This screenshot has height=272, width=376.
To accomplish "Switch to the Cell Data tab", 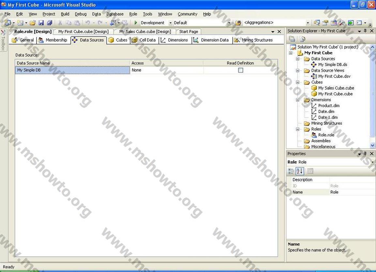I will click(144, 40).
